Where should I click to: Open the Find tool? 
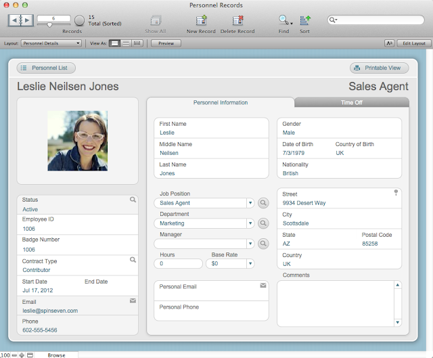(283, 20)
